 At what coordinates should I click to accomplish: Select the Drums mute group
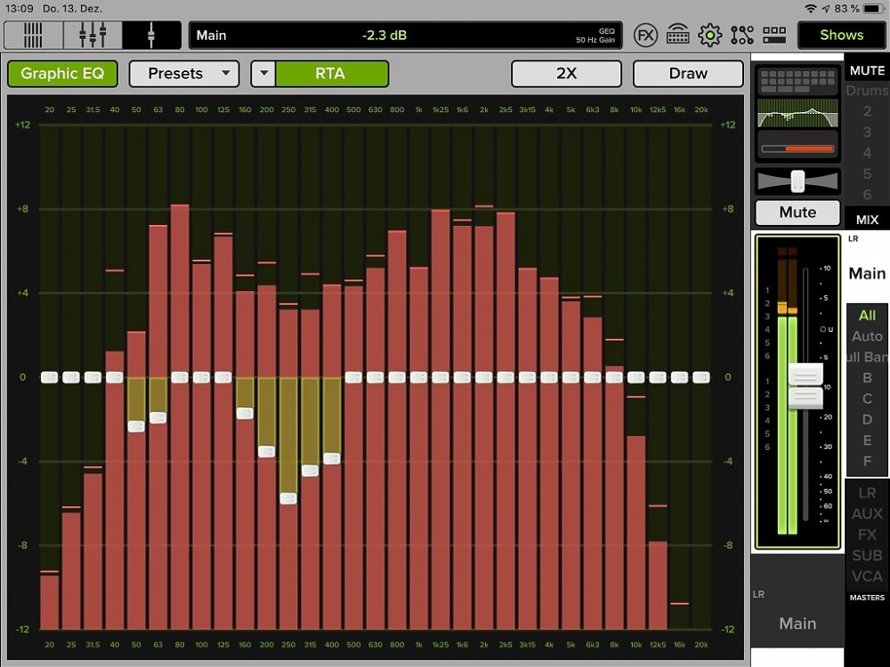point(866,91)
